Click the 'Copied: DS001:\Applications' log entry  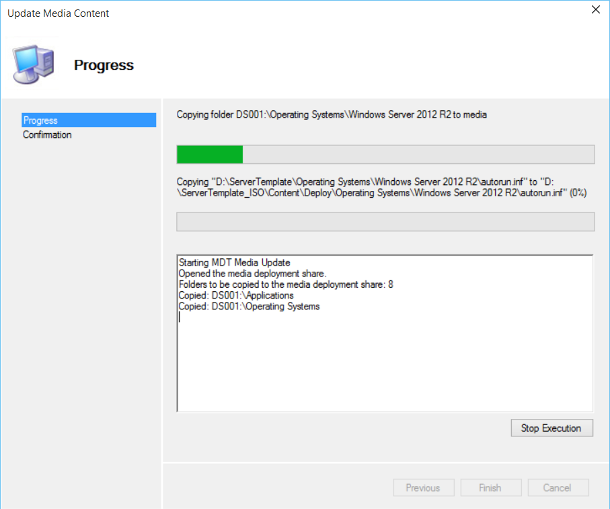tap(236, 295)
